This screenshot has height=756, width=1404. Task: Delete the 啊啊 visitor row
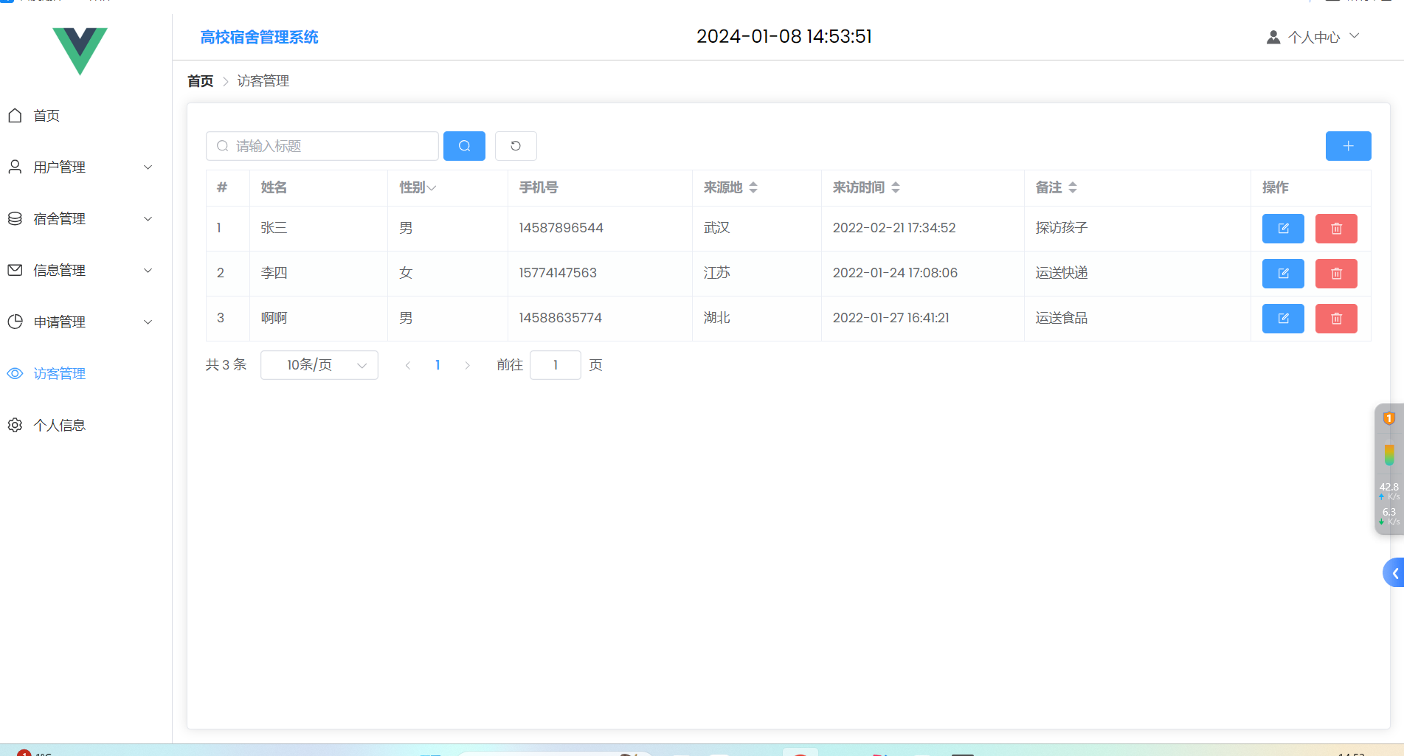click(x=1336, y=319)
